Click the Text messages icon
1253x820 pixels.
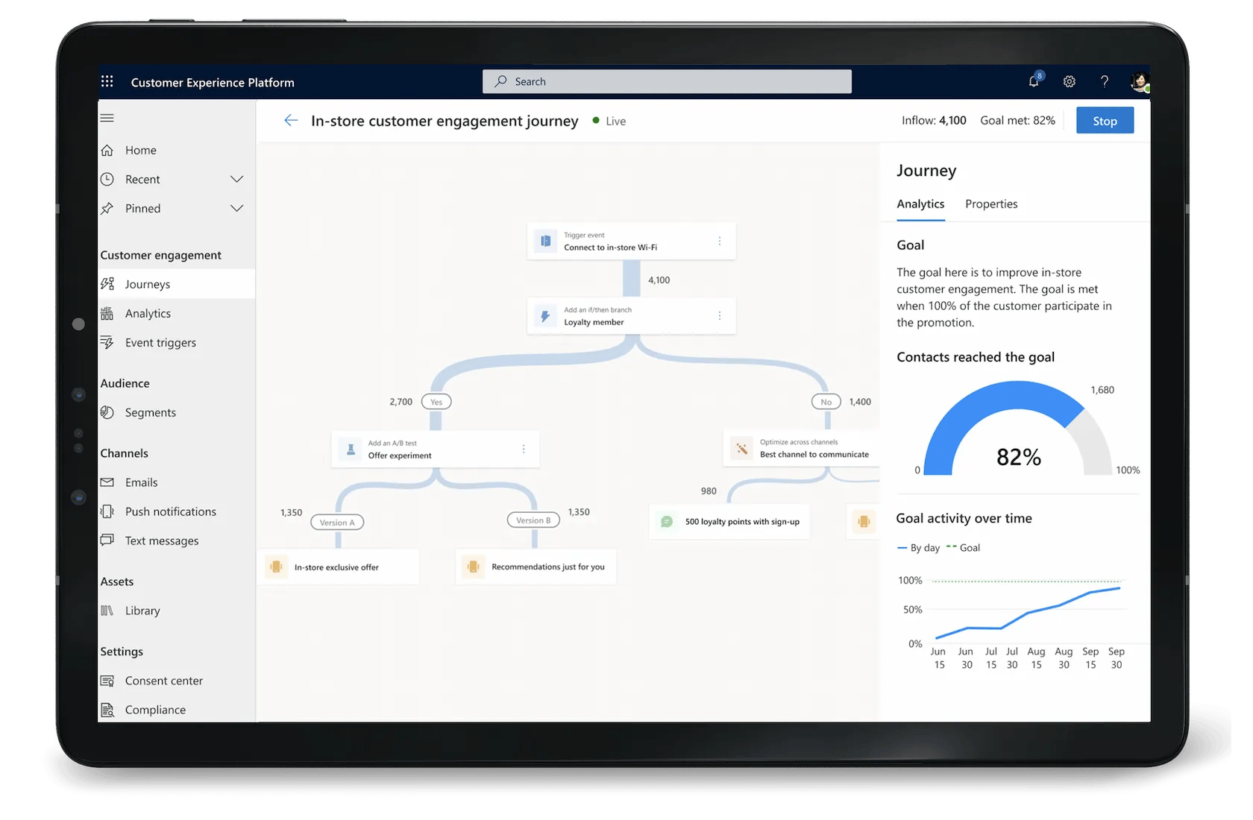click(107, 540)
